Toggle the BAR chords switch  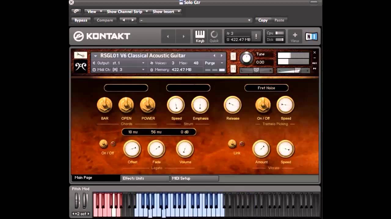point(105,105)
